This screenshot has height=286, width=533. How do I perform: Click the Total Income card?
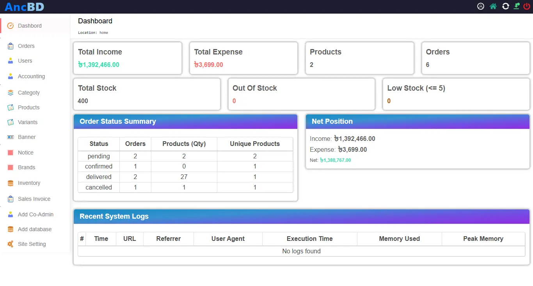pyautogui.click(x=128, y=58)
